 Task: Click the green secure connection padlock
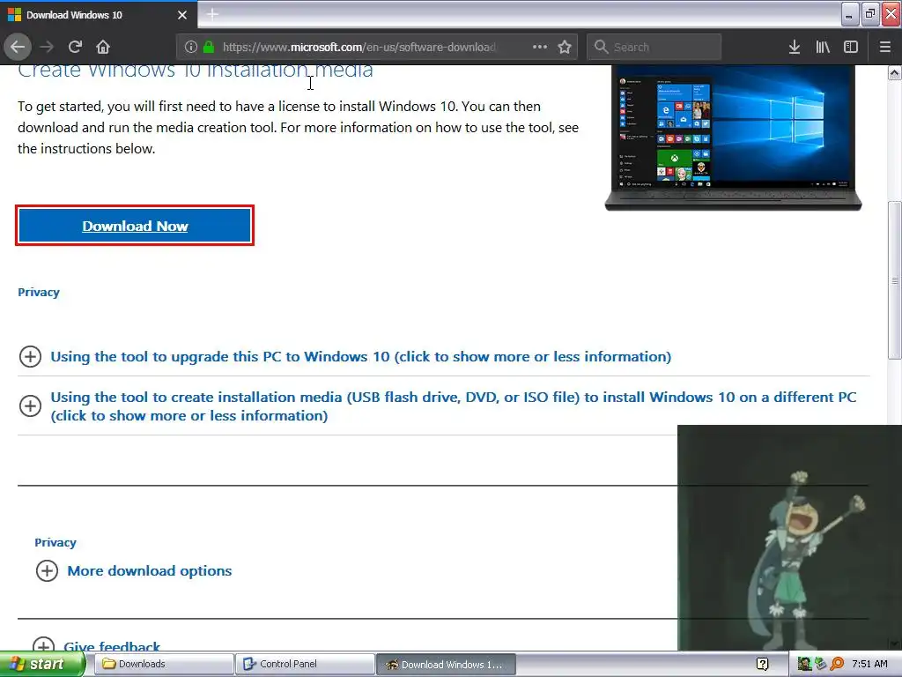pos(209,48)
